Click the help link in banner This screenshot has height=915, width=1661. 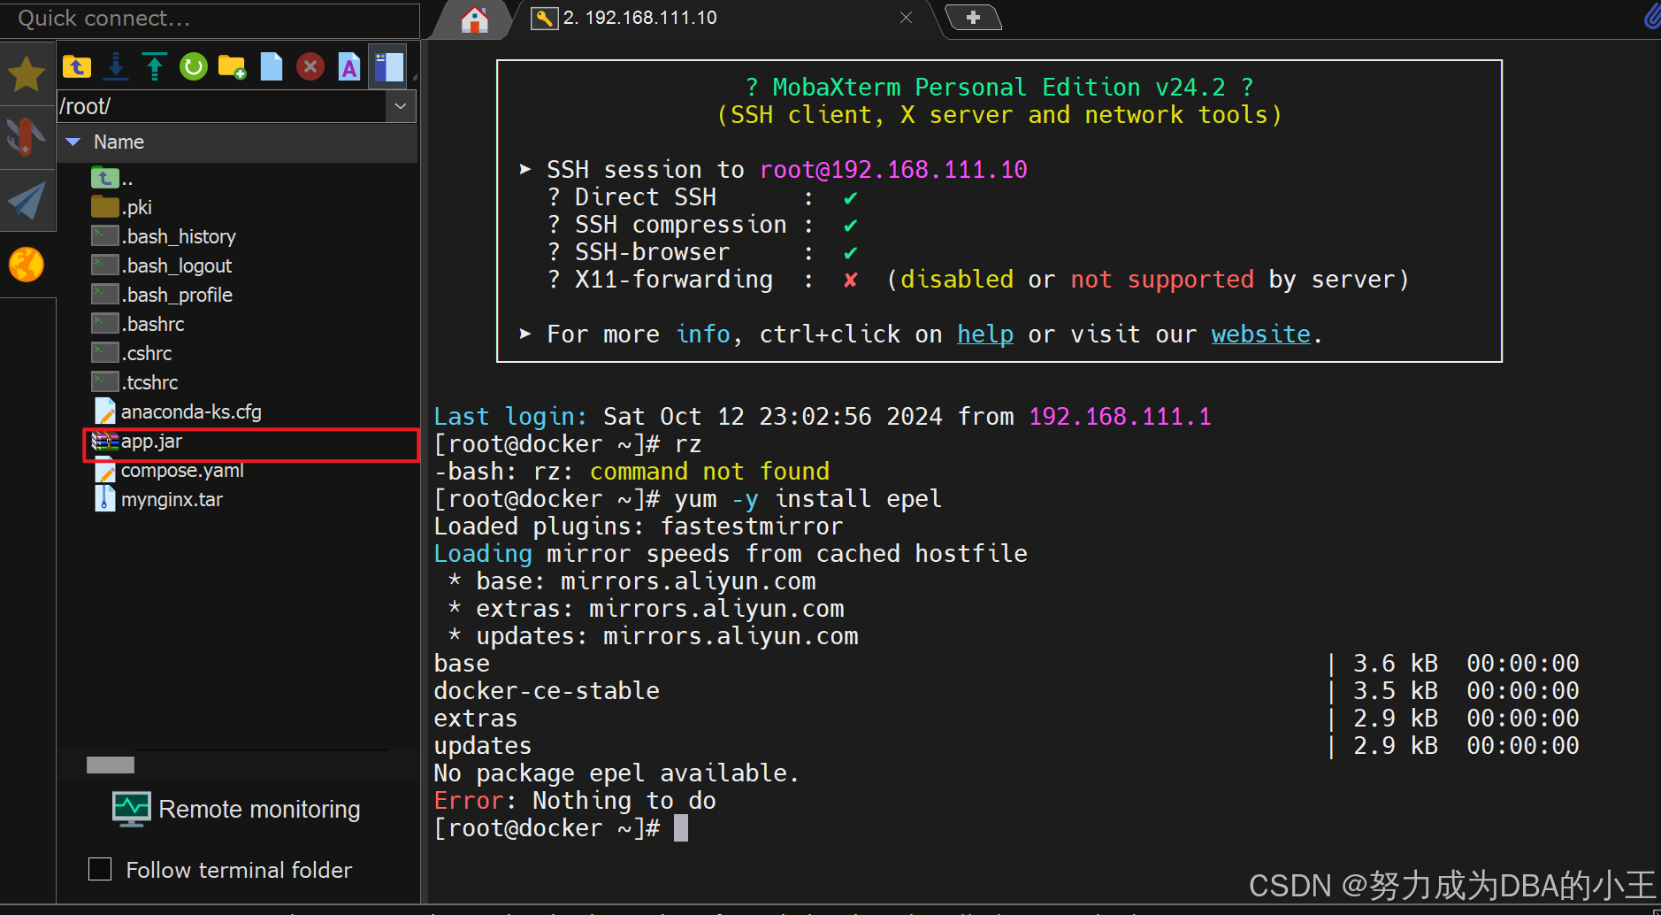985,334
